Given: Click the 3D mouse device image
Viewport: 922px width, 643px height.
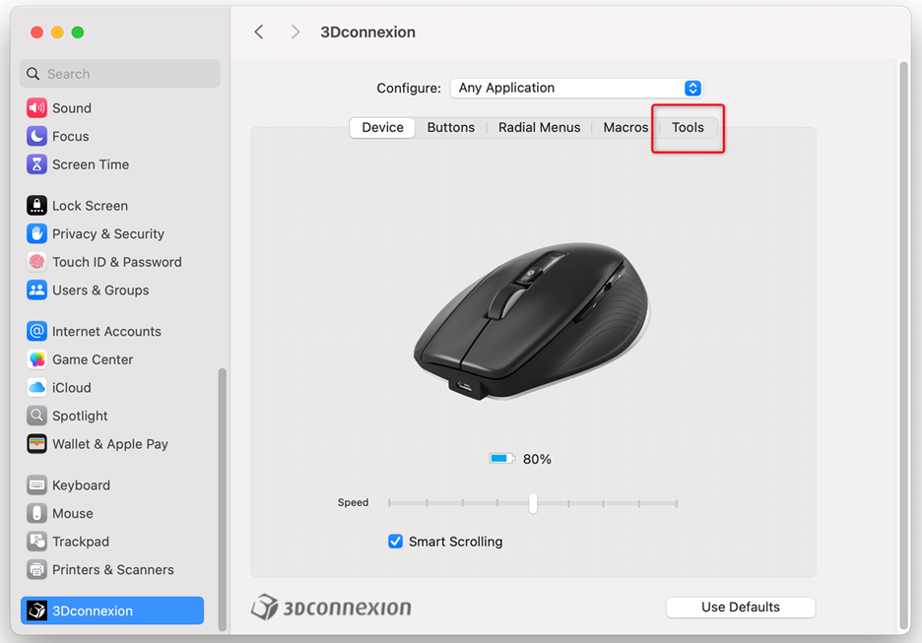Looking at the screenshot, I should click(x=532, y=321).
